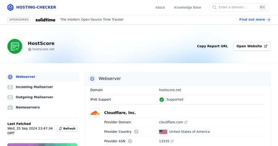The image size is (278, 146).
Task: Click the ⌘K shortcut badge
Action: click(262, 7)
